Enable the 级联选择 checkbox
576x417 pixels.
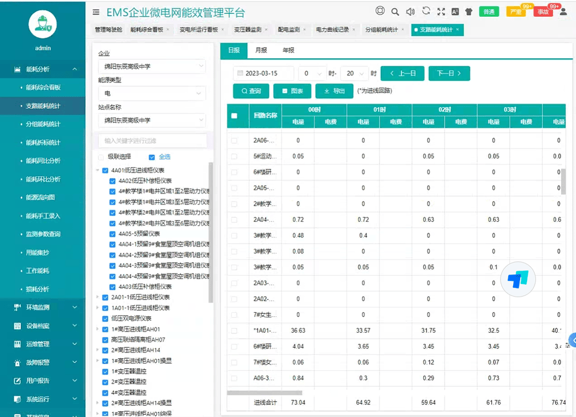coord(101,157)
